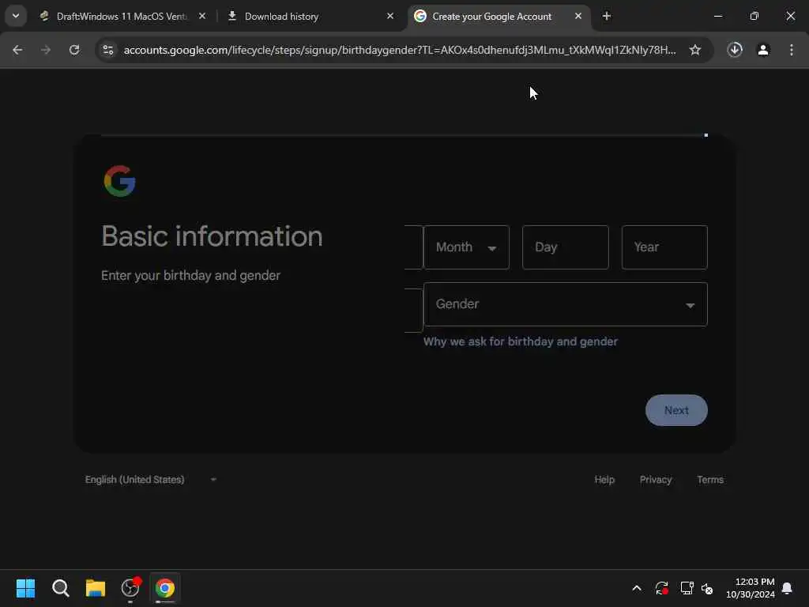Click the Chrome taskbar icon
Screen dimensions: 809x607
tap(165, 588)
